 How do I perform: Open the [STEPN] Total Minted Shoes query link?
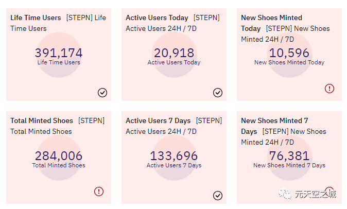pos(91,121)
